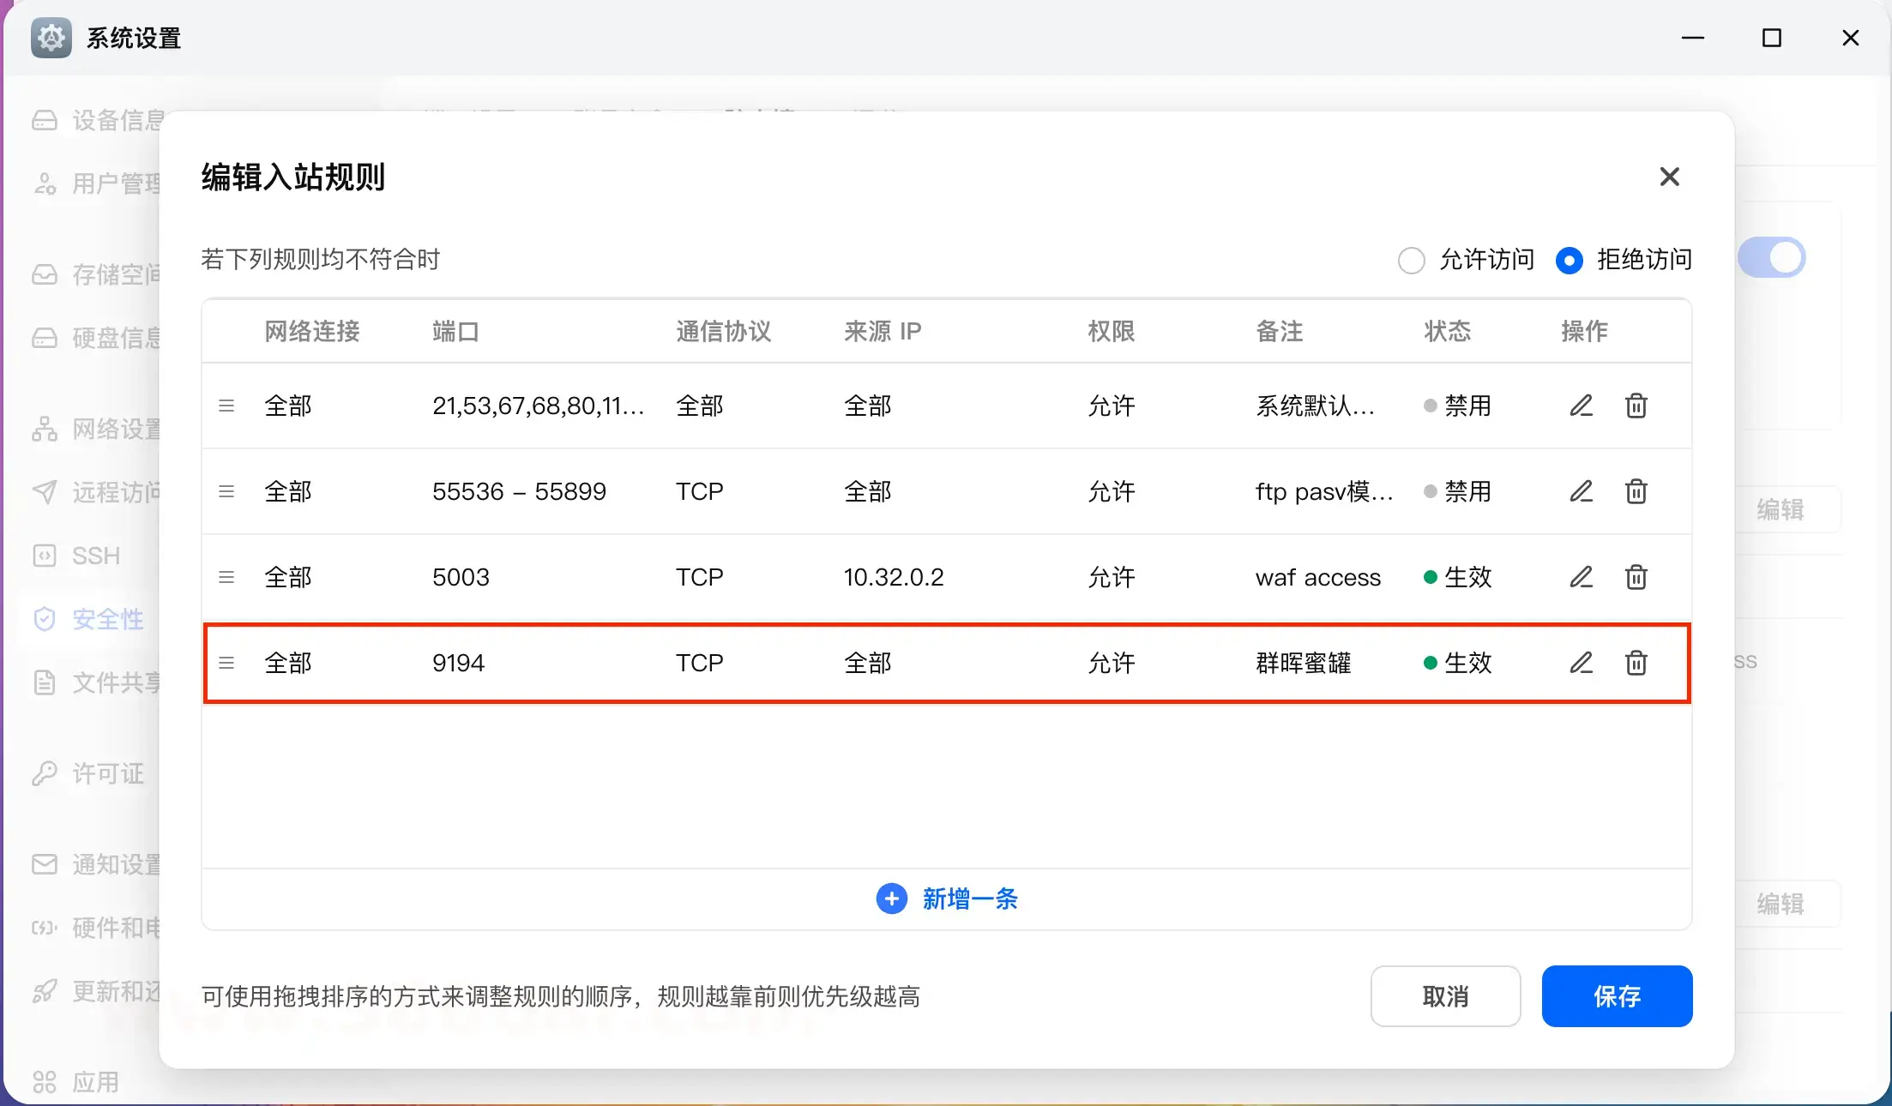
Task: Click 取消 to discard changes
Action: pos(1445,996)
